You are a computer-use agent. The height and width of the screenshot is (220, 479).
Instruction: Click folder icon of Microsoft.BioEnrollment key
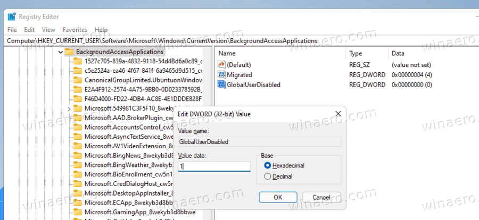tap(78, 174)
